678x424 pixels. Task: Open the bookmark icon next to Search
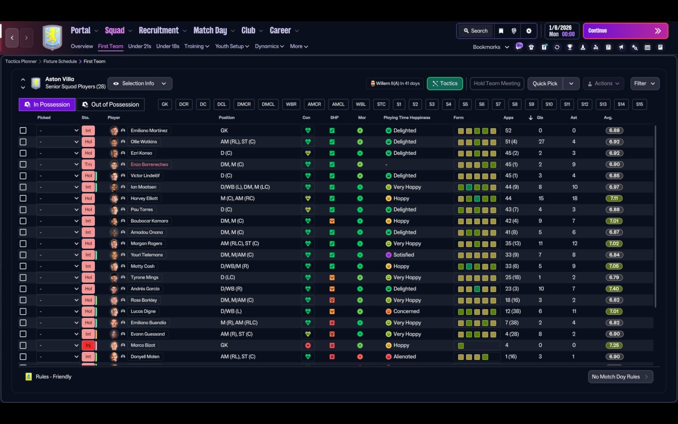point(501,31)
